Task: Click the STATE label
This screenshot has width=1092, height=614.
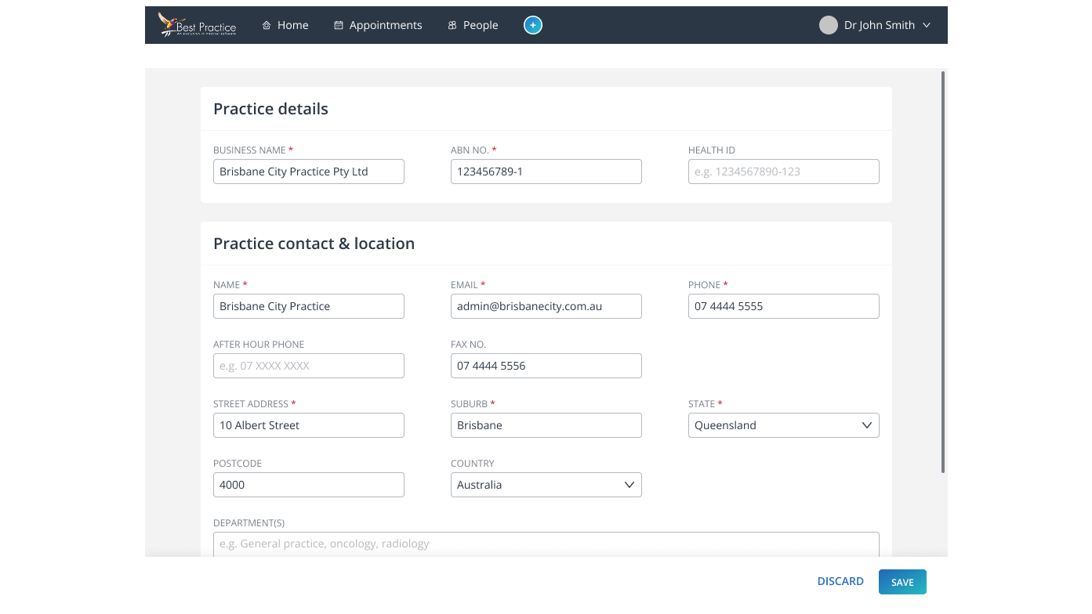Action: (x=702, y=404)
